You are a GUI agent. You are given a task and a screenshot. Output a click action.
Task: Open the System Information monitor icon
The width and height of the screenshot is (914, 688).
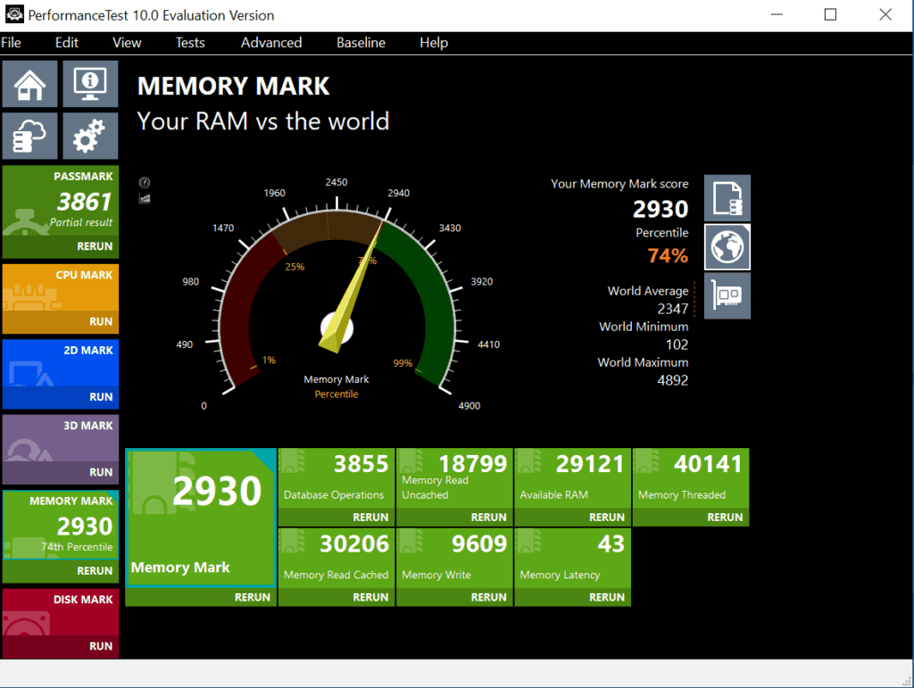[90, 84]
